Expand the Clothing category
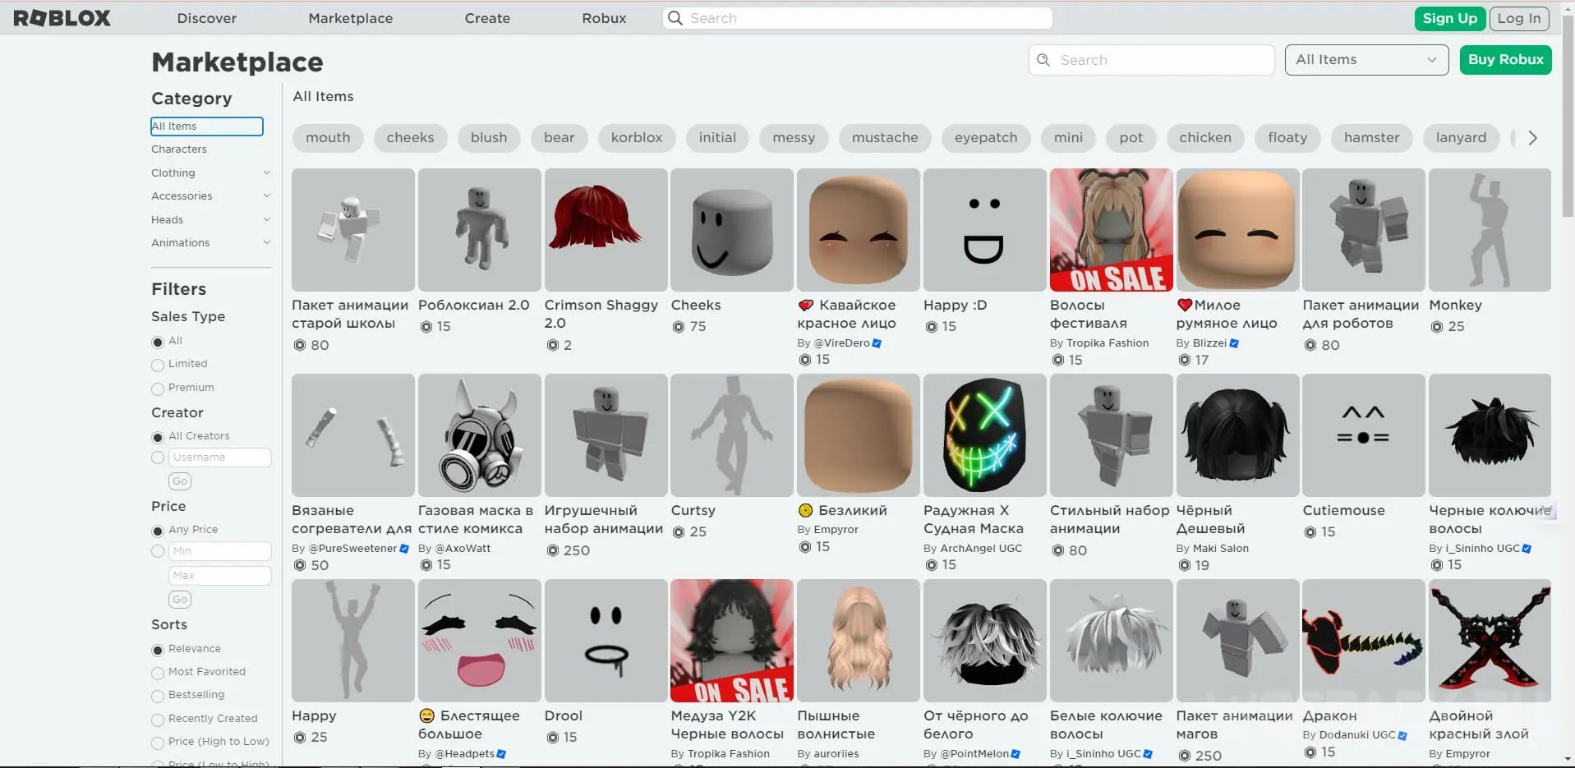This screenshot has height=768, width=1575. 266,172
